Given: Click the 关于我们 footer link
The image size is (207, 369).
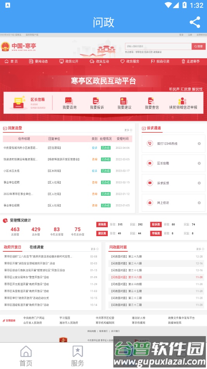Looking at the screenshot, I should (x=115, y=331).
